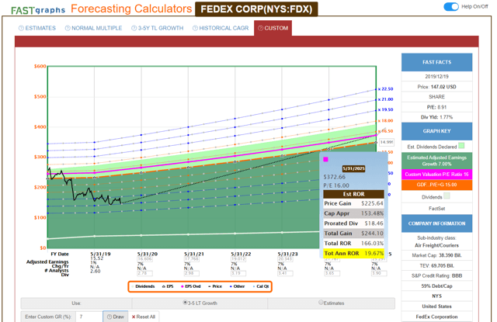This screenshot has height=322, width=497.
Task: Go to the HISTORICAL CAGR tab
Action: point(221,28)
